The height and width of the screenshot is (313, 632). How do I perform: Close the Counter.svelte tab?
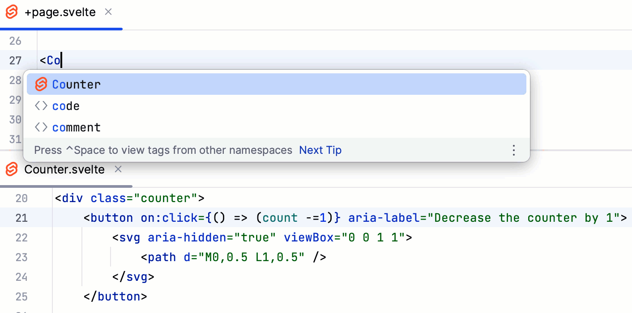click(118, 169)
